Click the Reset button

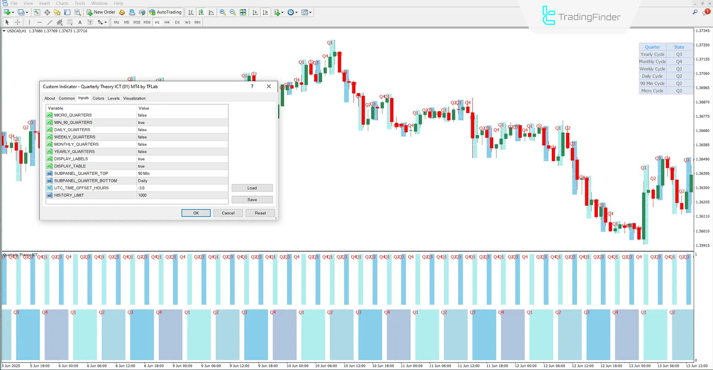(260, 213)
